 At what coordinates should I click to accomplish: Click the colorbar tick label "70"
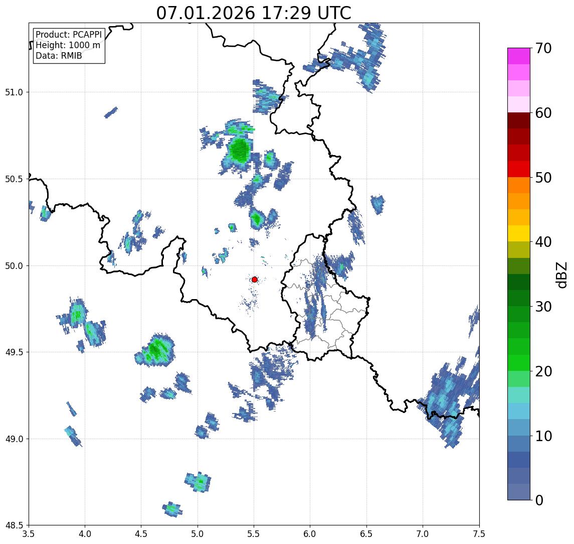(x=543, y=48)
